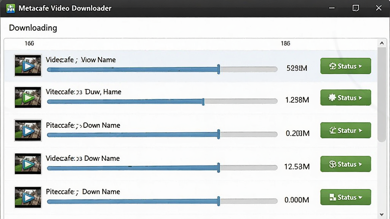Click the Duw, Hame progress slider handle
Screen dimensions: 390x219
point(203,102)
